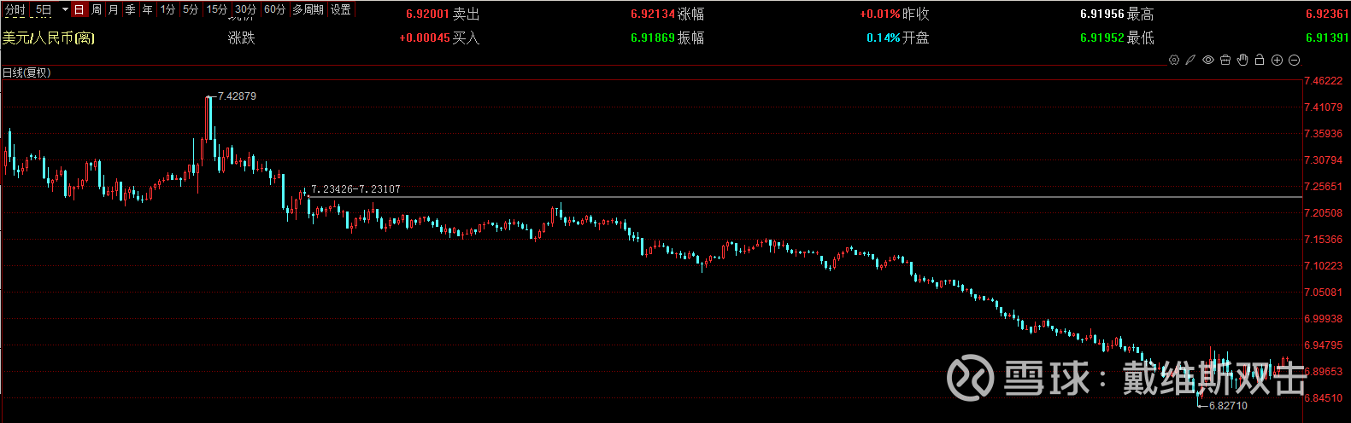Open the 设置 settings button
Image resolution: width=1351 pixels, height=423 pixels.
[341, 9]
